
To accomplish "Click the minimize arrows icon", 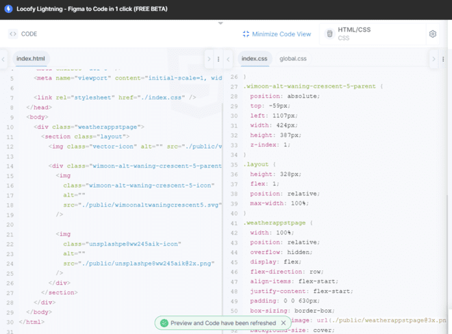I will (246, 34).
